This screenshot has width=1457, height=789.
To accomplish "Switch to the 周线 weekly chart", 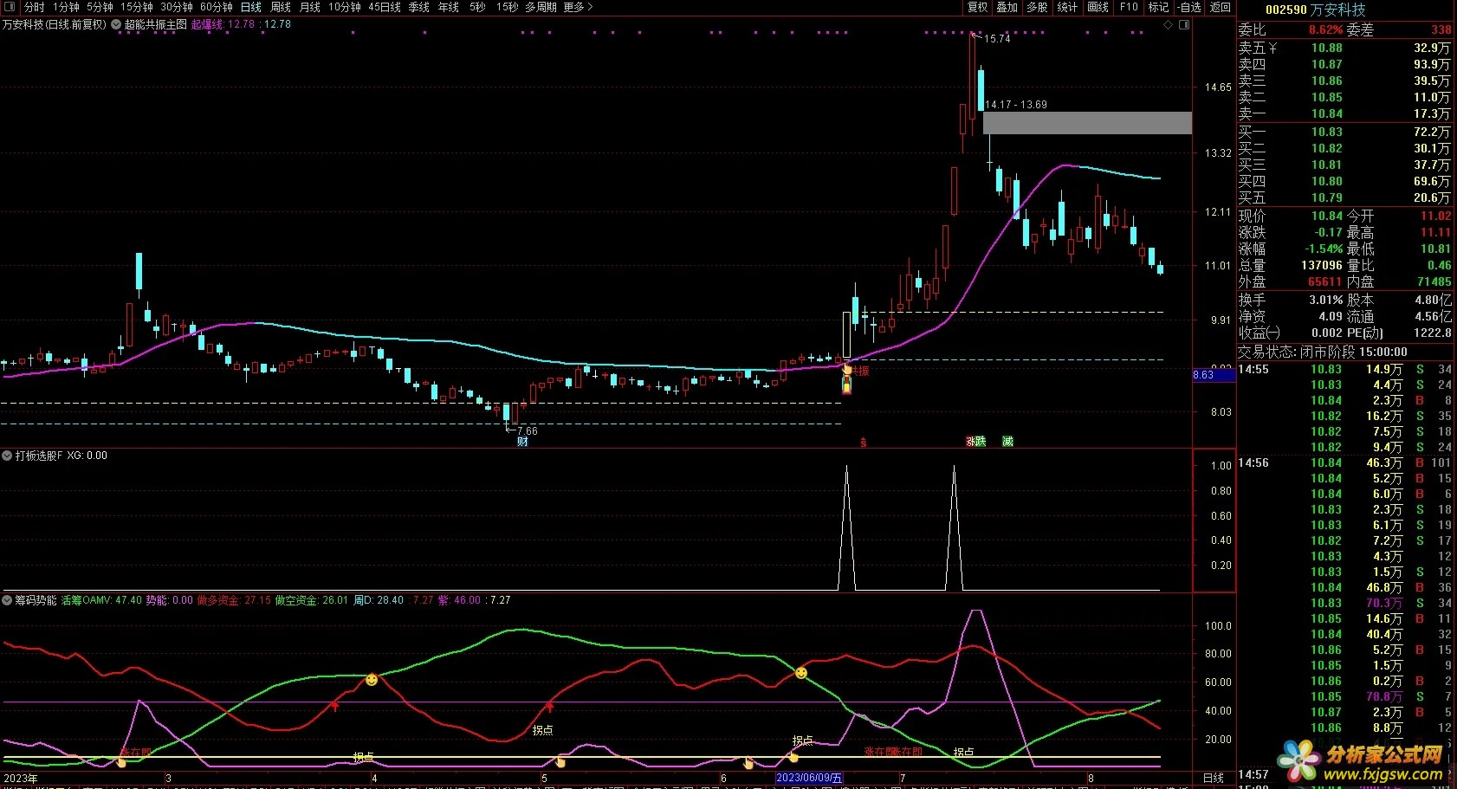I will pos(281,7).
